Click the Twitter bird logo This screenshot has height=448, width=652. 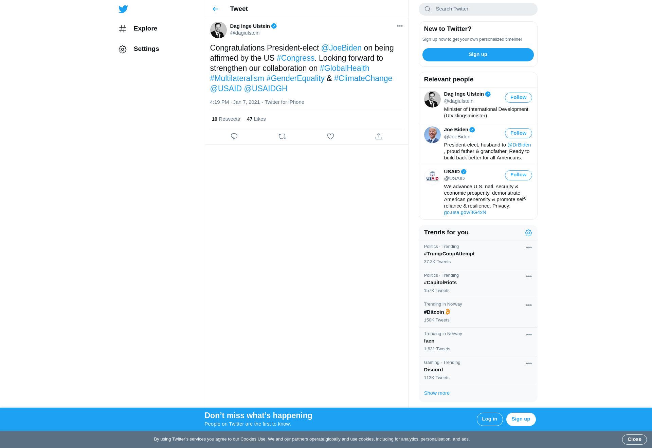point(123,9)
